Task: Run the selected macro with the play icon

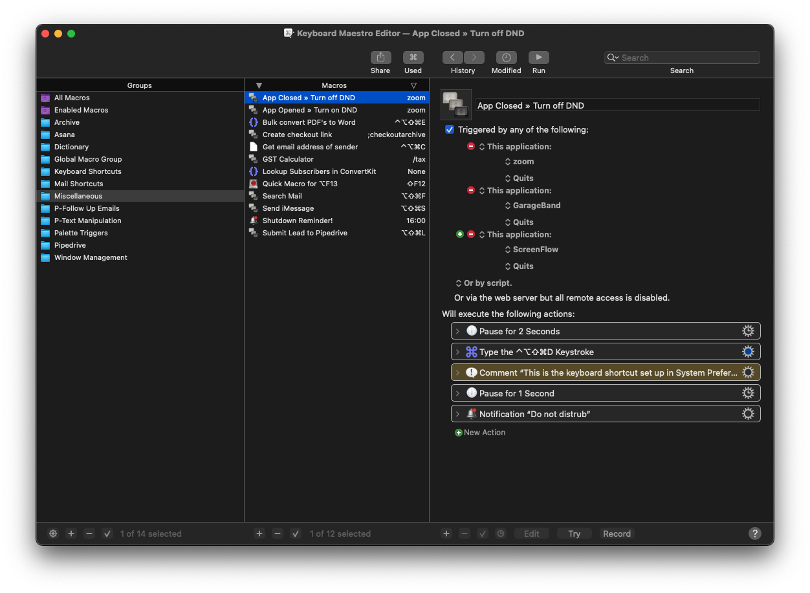Action: point(538,57)
